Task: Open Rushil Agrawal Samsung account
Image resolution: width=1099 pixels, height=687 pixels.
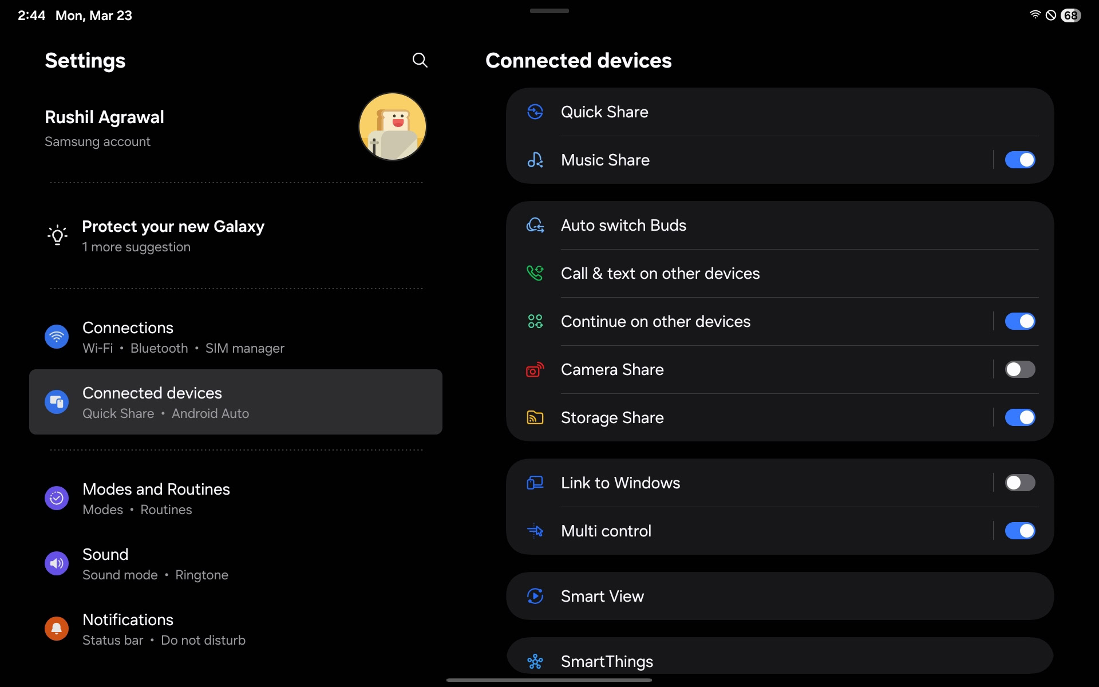Action: [236, 127]
